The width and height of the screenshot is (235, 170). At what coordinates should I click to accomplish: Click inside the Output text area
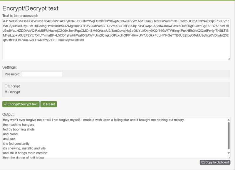[x=115, y=138]
